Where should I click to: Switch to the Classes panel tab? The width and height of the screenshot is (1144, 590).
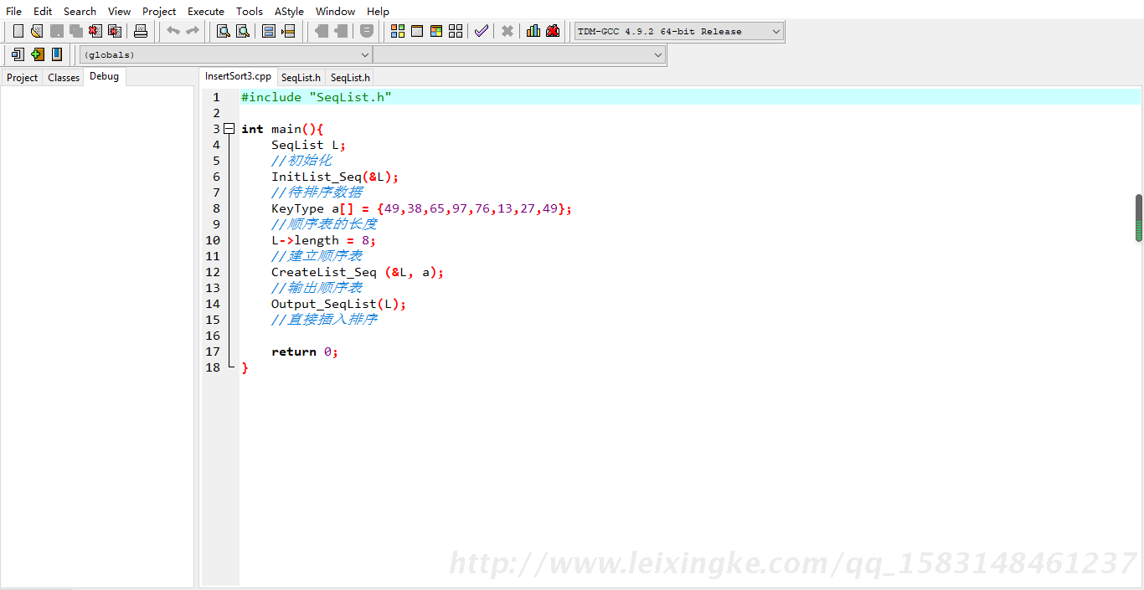coord(64,77)
